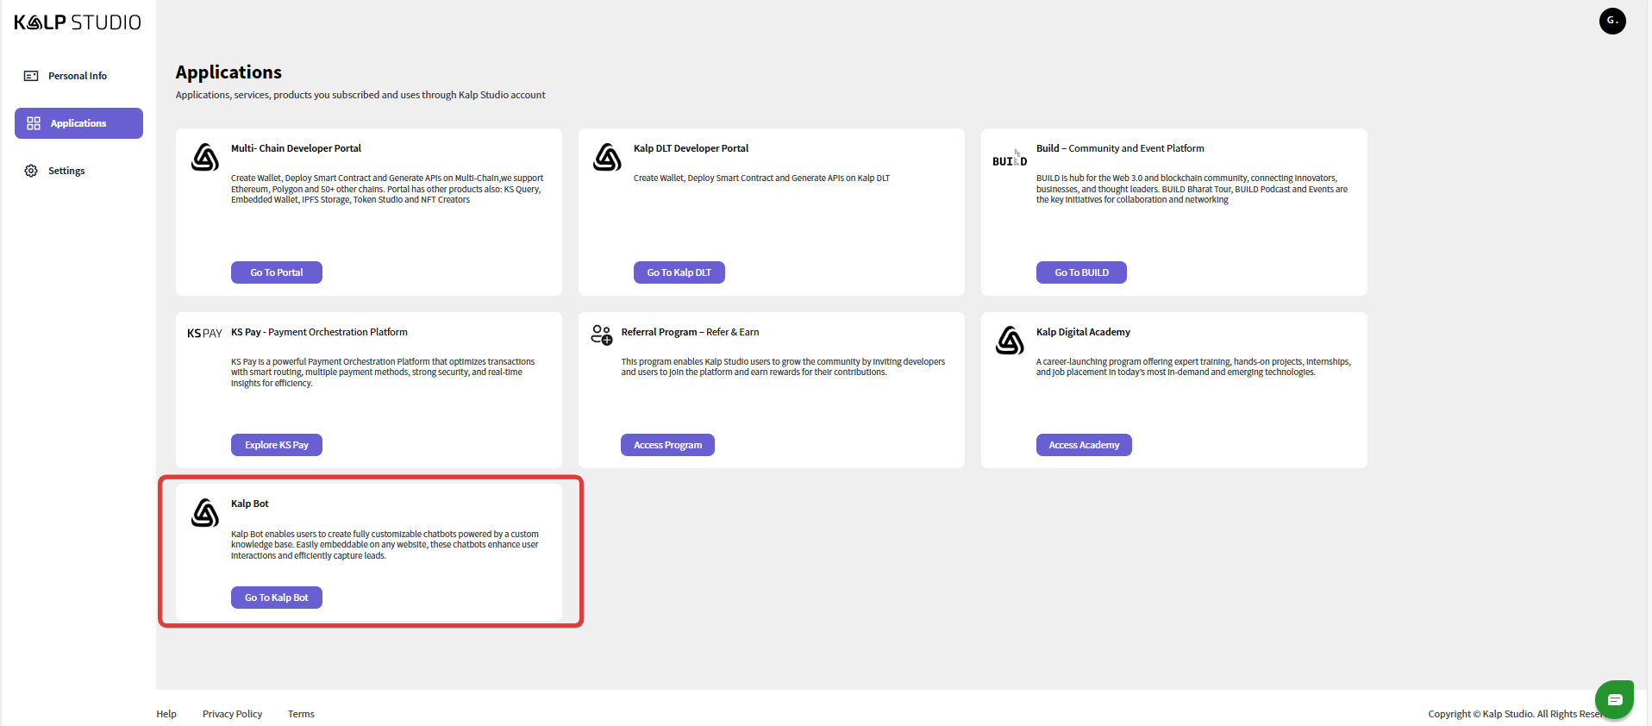Click the Explore KS Pay button
Viewport: 1652px width, 726px height.
[x=276, y=445]
